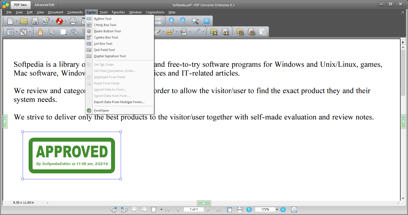Click the Dynamic Zoom magnifier icon
Image resolution: width=408 pixels, height=215 pixels.
coord(195,21)
